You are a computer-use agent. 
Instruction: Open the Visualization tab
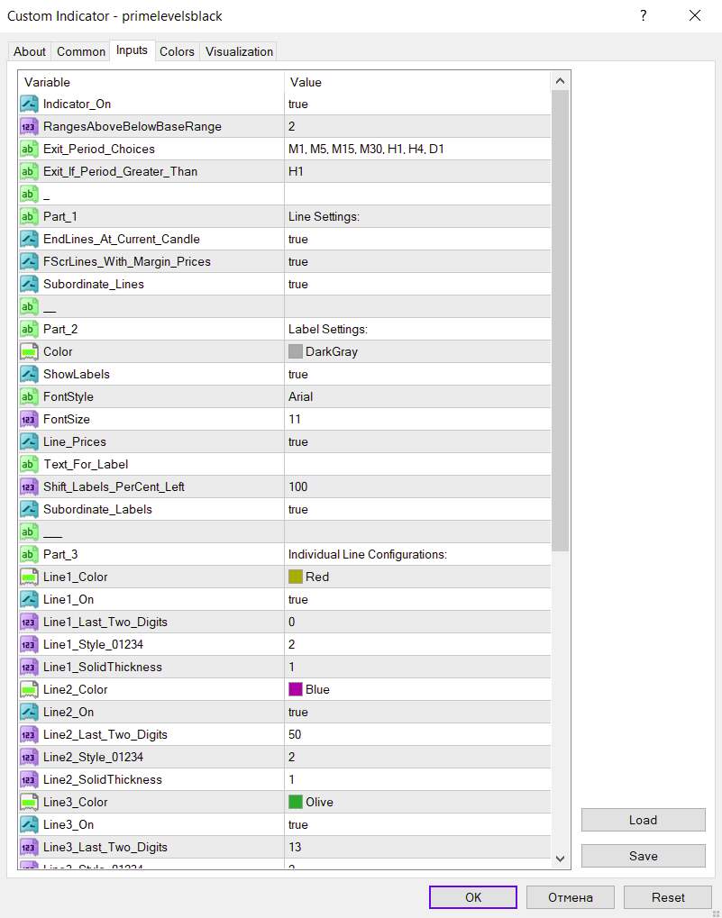pos(239,51)
